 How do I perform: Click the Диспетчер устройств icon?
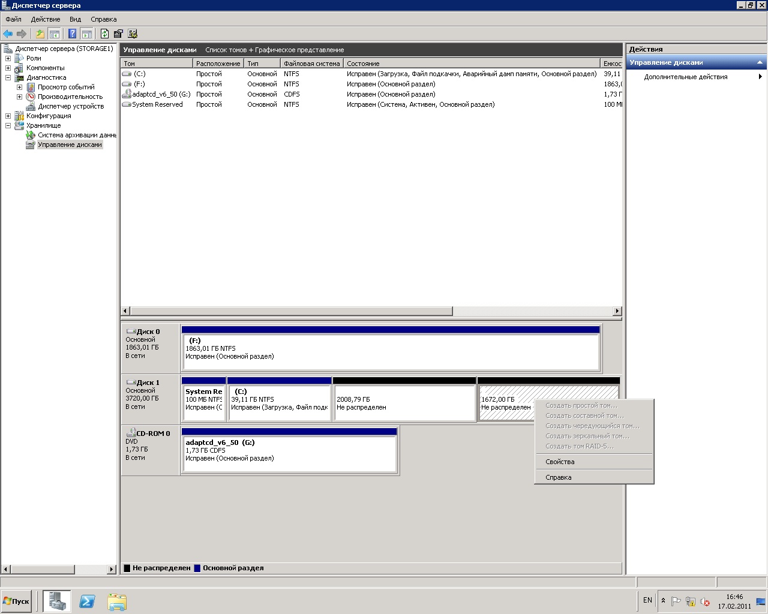tap(31, 106)
